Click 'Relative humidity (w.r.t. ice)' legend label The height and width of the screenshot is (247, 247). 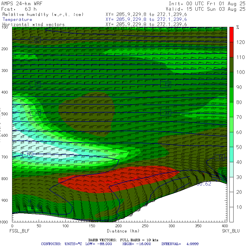click(43, 15)
